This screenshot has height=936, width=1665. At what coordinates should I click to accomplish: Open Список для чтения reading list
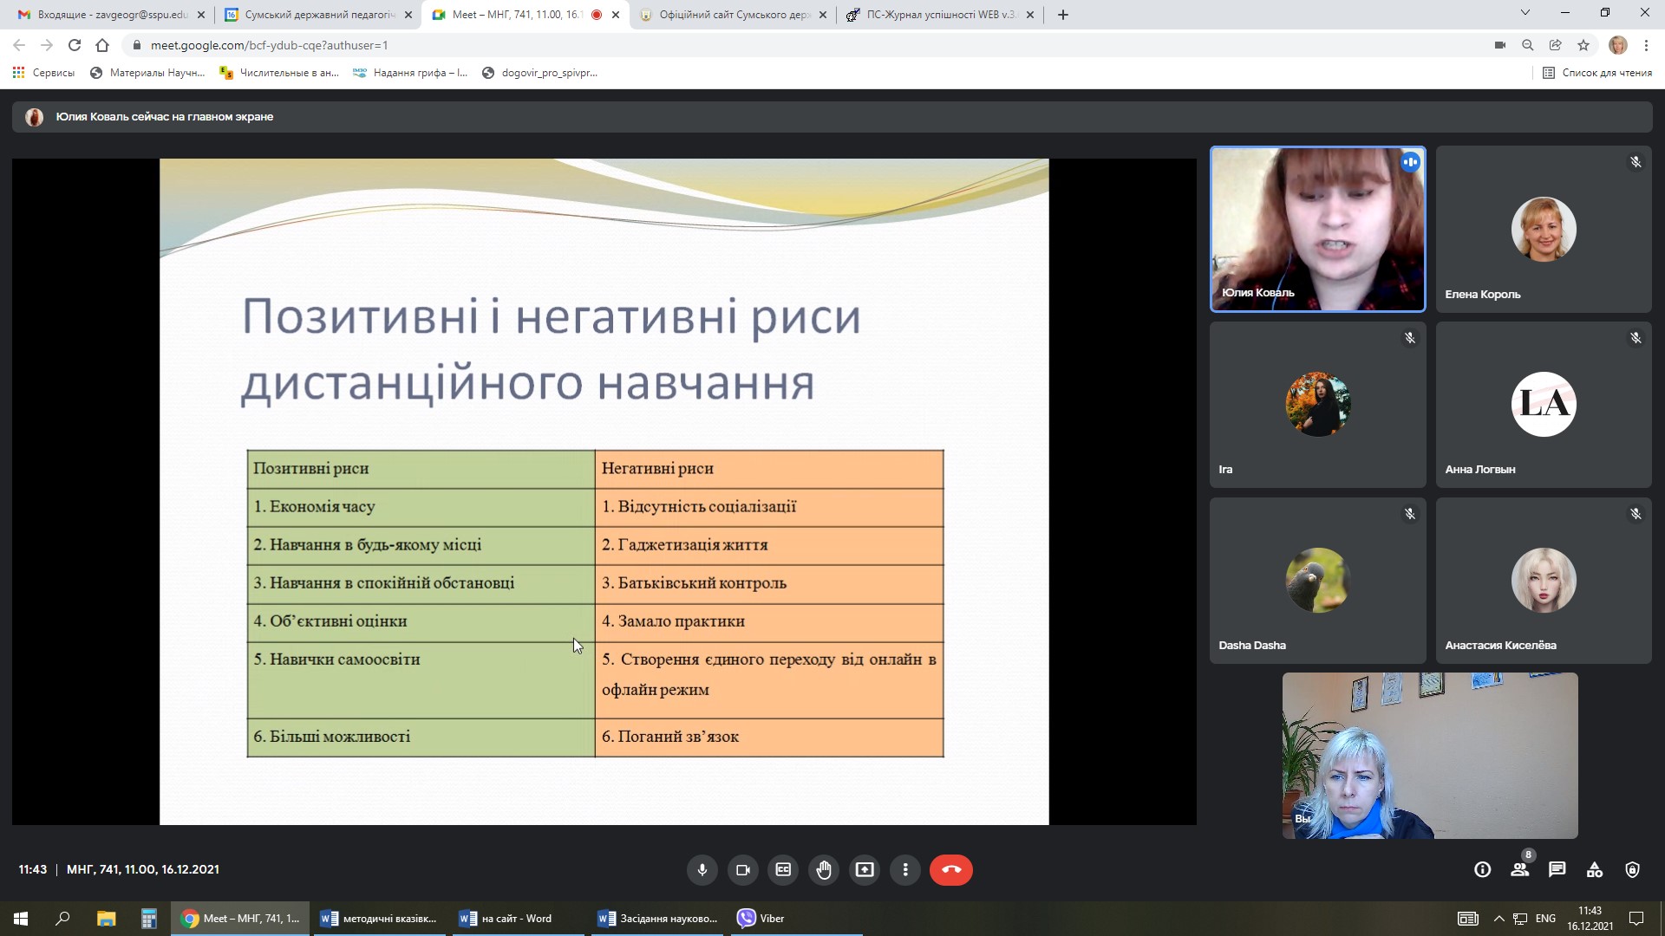[1597, 73]
